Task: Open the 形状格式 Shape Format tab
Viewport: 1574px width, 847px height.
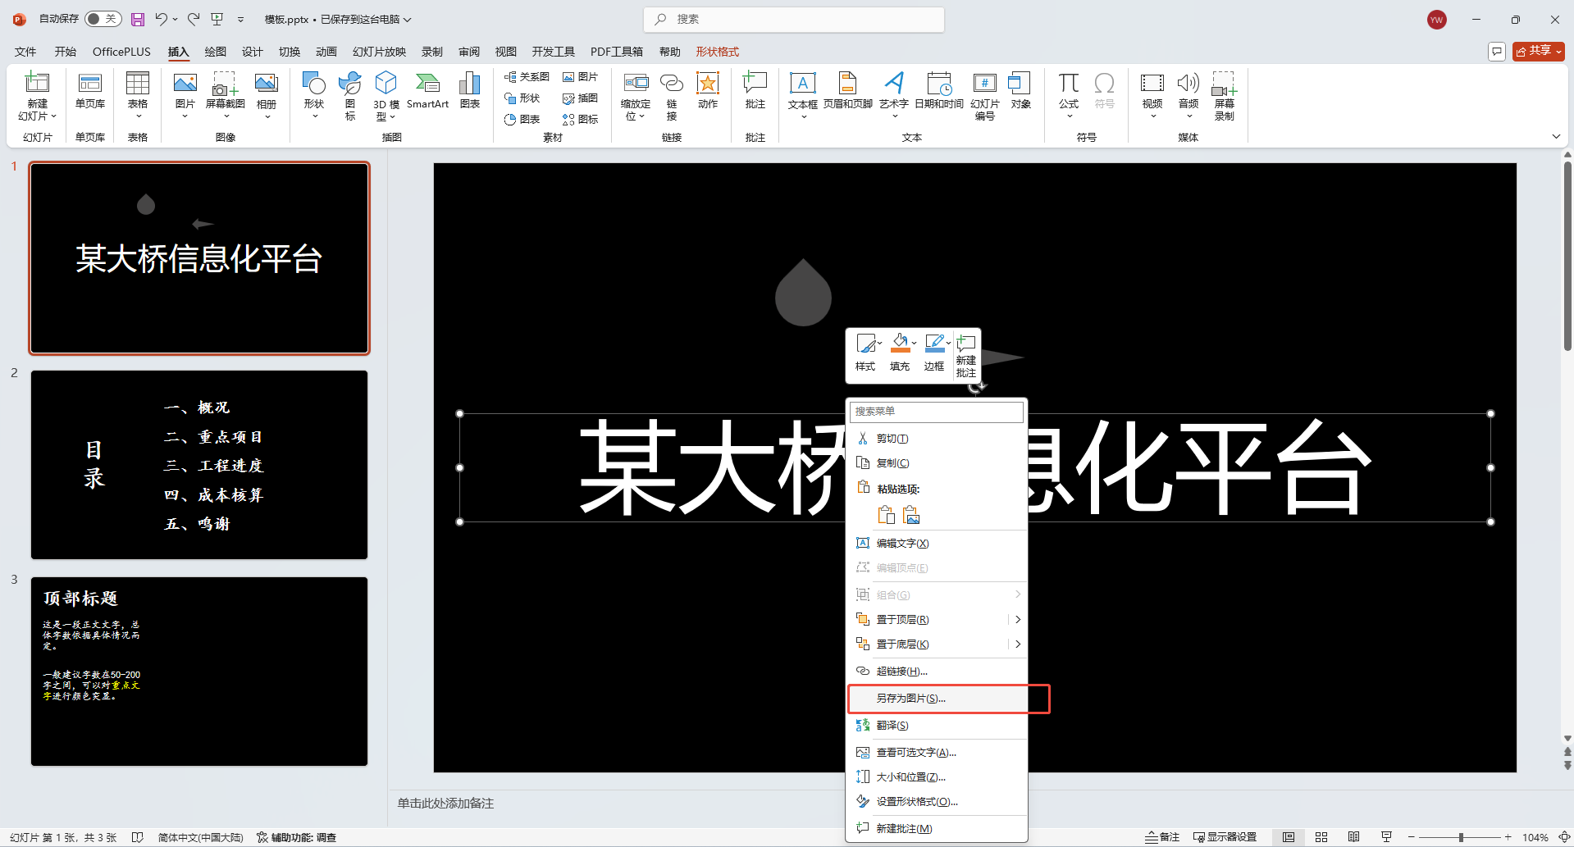Action: (718, 52)
